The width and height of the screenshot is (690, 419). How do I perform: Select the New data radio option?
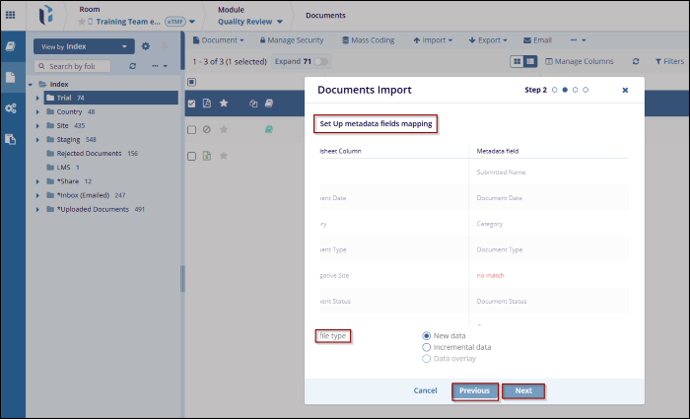pos(426,335)
